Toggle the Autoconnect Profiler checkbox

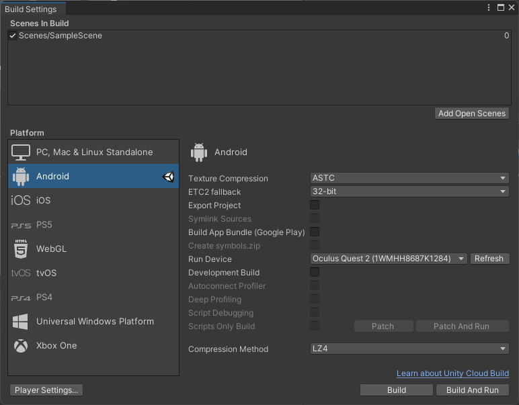point(315,285)
